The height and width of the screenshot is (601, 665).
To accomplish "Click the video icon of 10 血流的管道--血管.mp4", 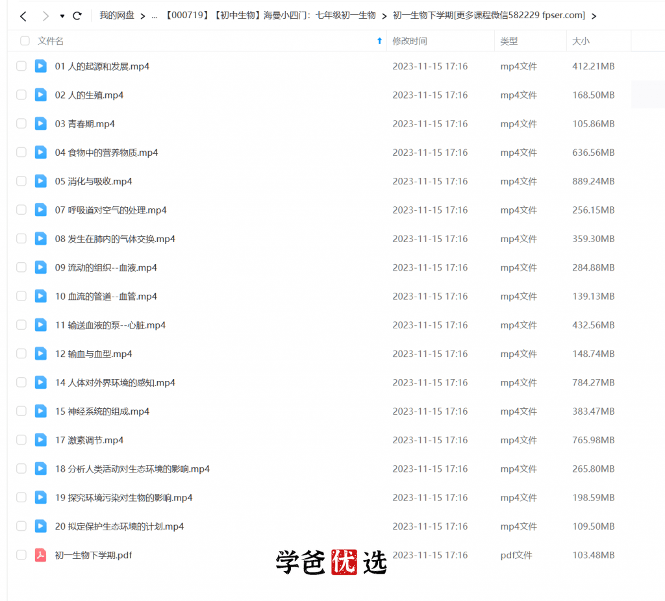I will tap(41, 296).
